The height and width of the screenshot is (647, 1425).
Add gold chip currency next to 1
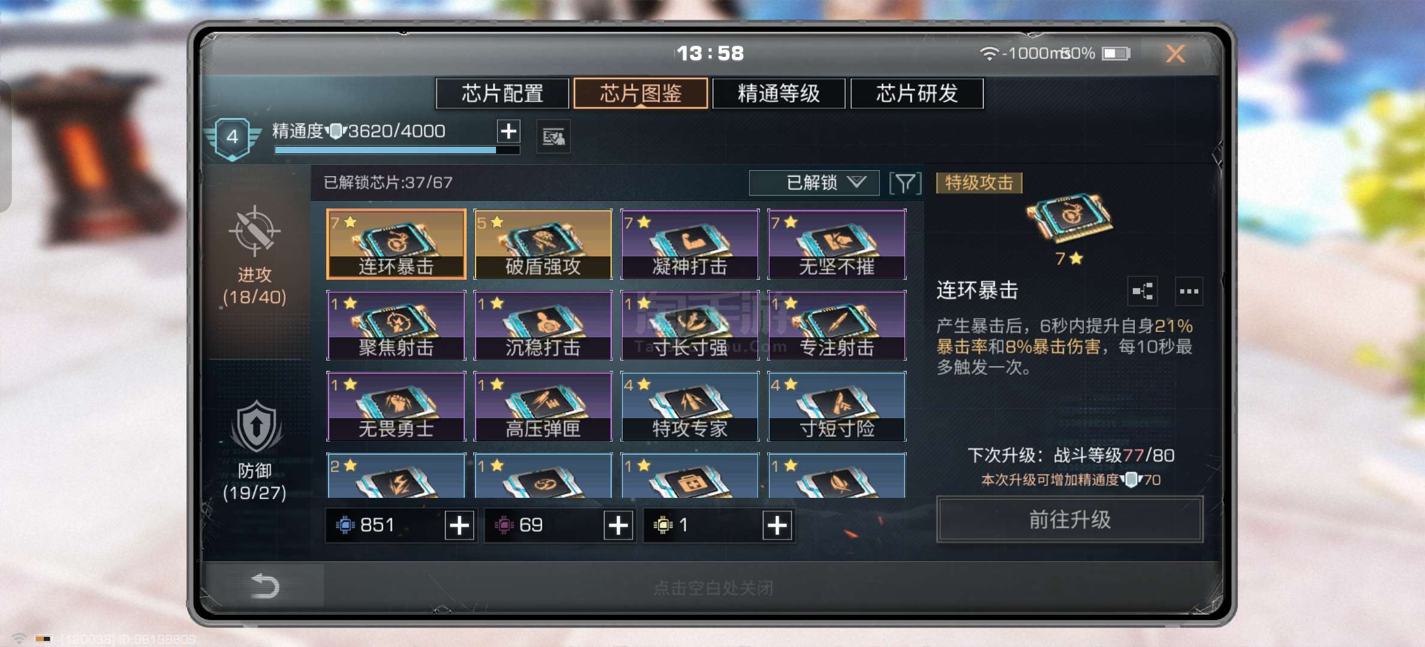[x=777, y=525]
